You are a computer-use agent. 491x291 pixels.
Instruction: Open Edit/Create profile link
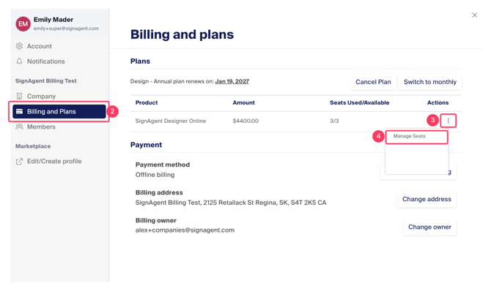[x=54, y=162]
